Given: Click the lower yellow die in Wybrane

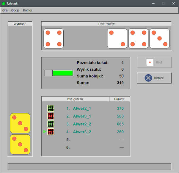Looking at the screenshot, I should [20, 144].
